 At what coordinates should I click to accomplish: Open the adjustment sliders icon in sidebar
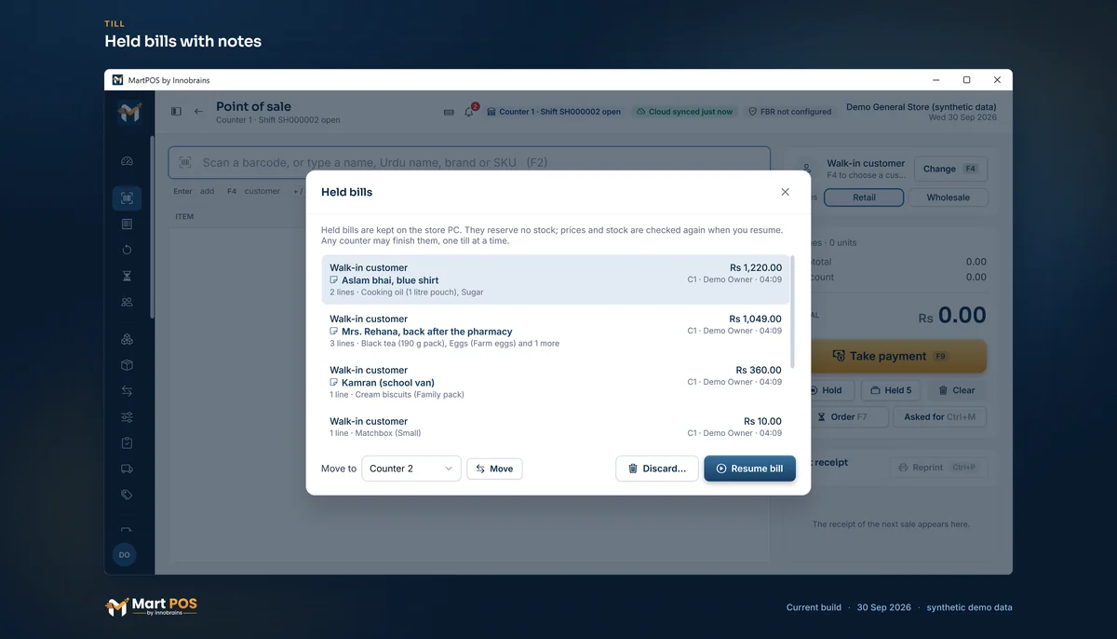tap(128, 417)
